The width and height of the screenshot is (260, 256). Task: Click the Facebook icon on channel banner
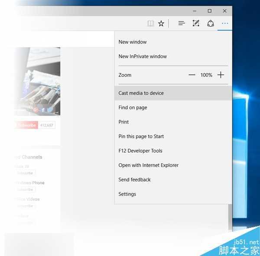[x=43, y=110]
